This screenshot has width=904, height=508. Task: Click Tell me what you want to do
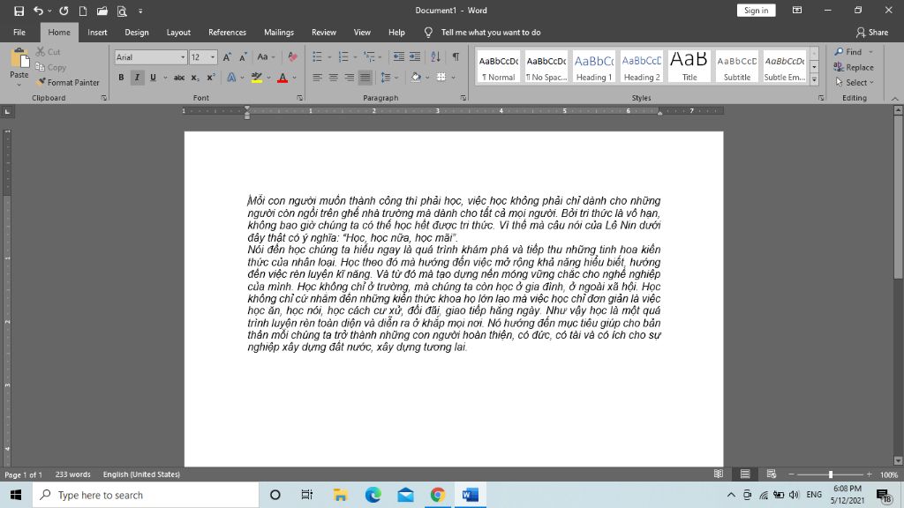(x=491, y=33)
